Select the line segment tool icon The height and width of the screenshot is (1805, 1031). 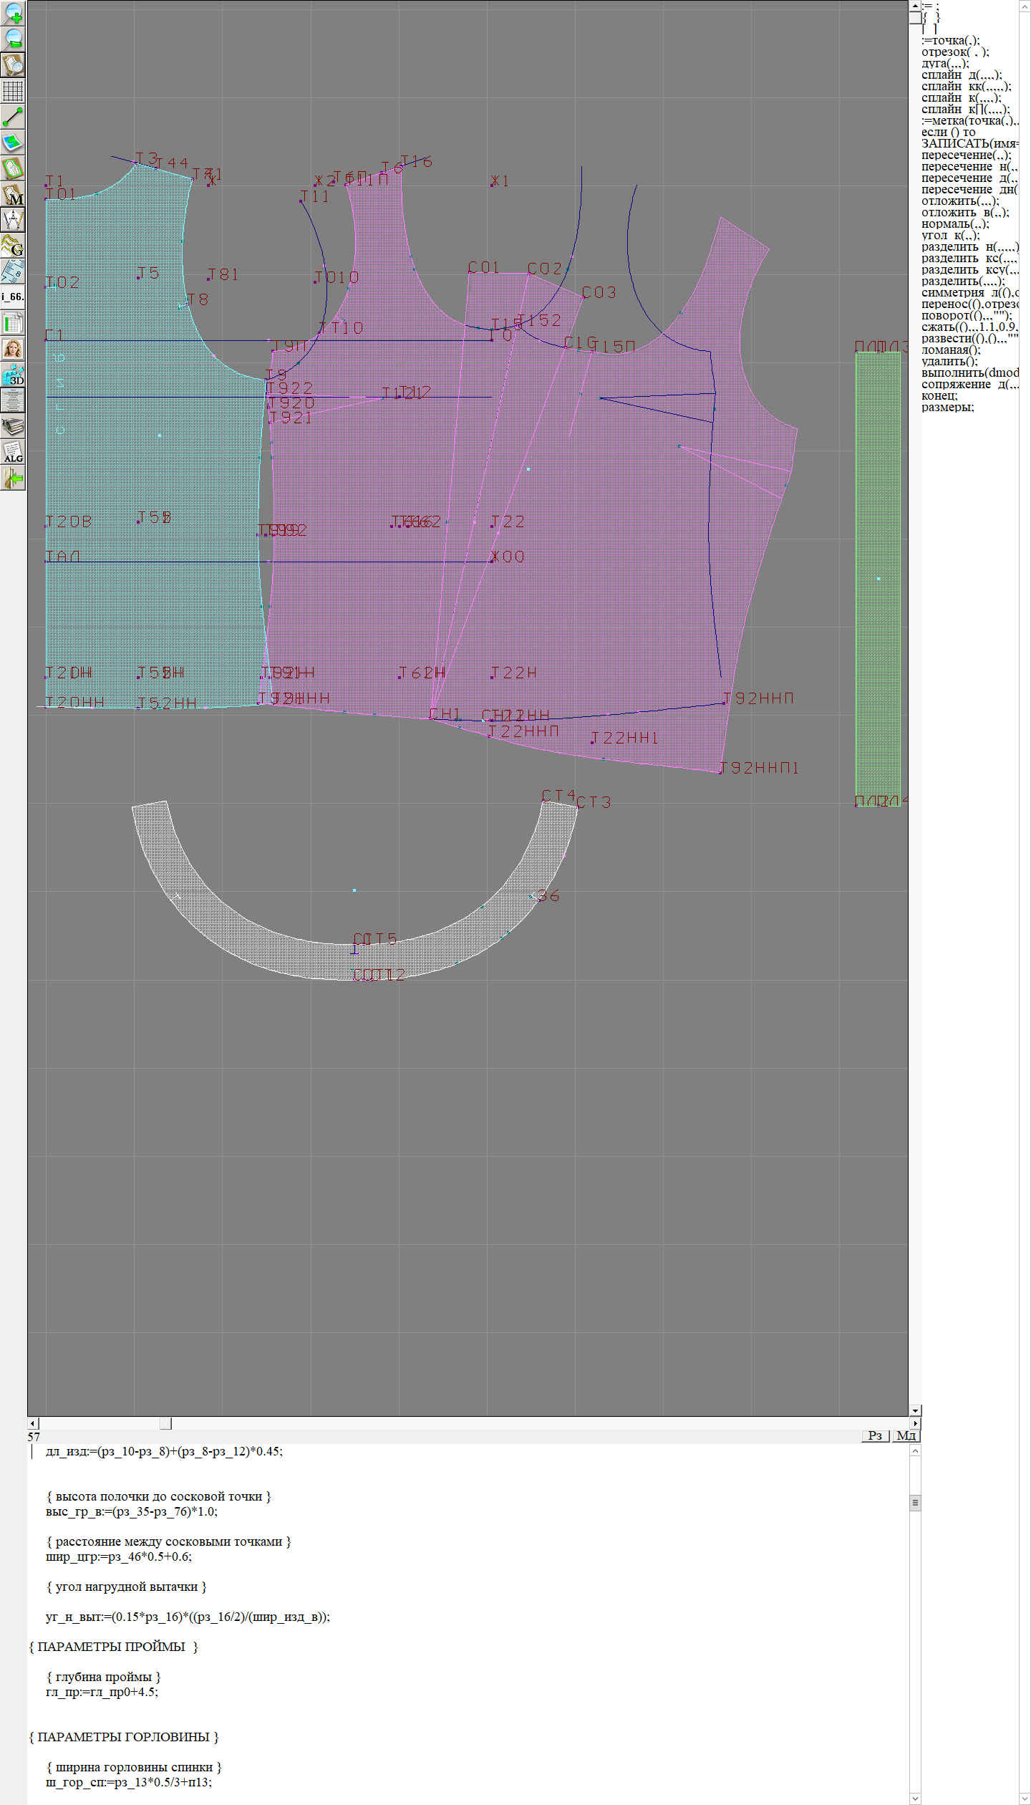coord(13,117)
